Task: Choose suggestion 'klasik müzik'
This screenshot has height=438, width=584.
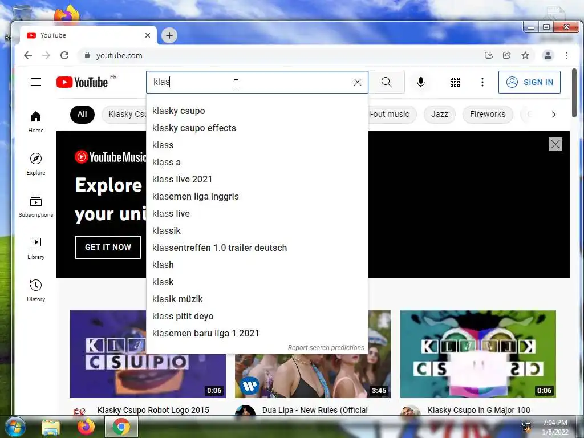Action: 257,299
